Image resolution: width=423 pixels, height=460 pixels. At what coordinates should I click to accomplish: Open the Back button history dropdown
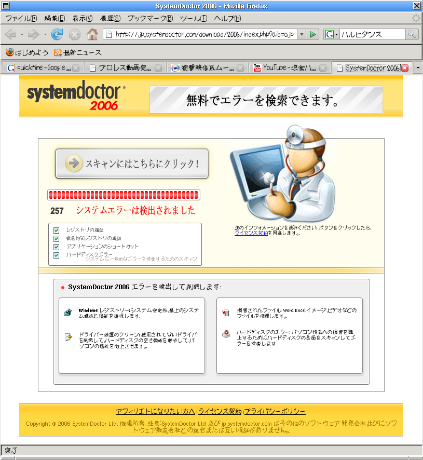point(22,34)
